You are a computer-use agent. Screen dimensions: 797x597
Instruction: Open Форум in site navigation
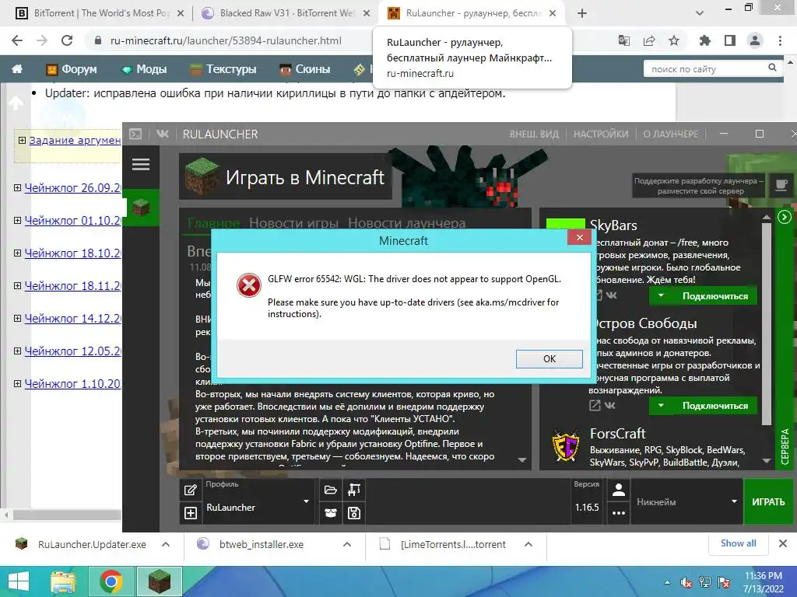[x=71, y=69]
